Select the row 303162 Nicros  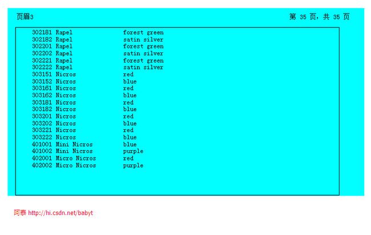(84, 96)
